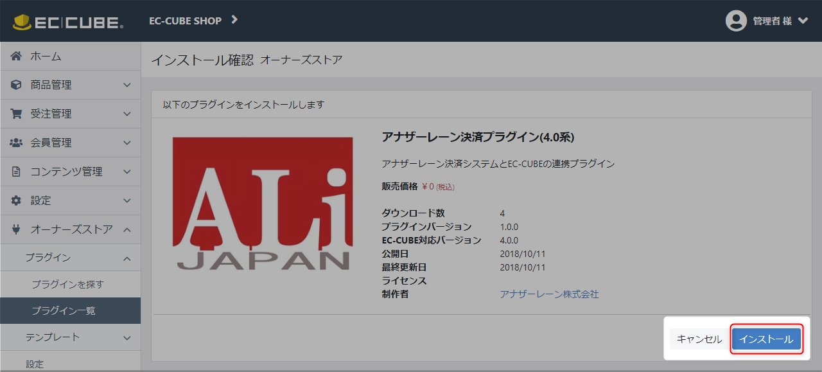Click the arrow beside EC-CUBE SHOP

[x=234, y=20]
